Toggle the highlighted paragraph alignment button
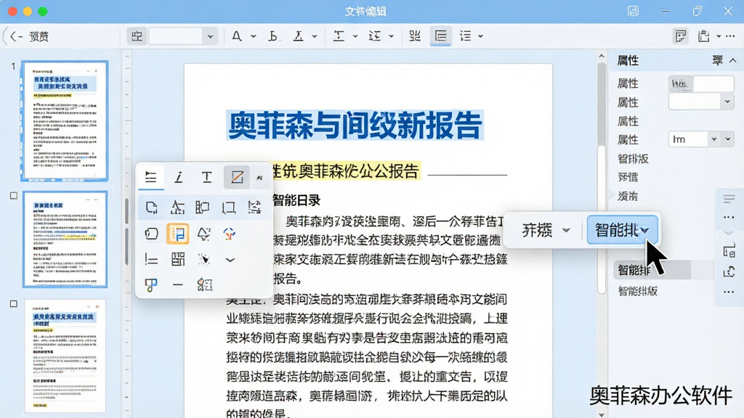Viewport: 744px width, 418px height. click(x=441, y=36)
